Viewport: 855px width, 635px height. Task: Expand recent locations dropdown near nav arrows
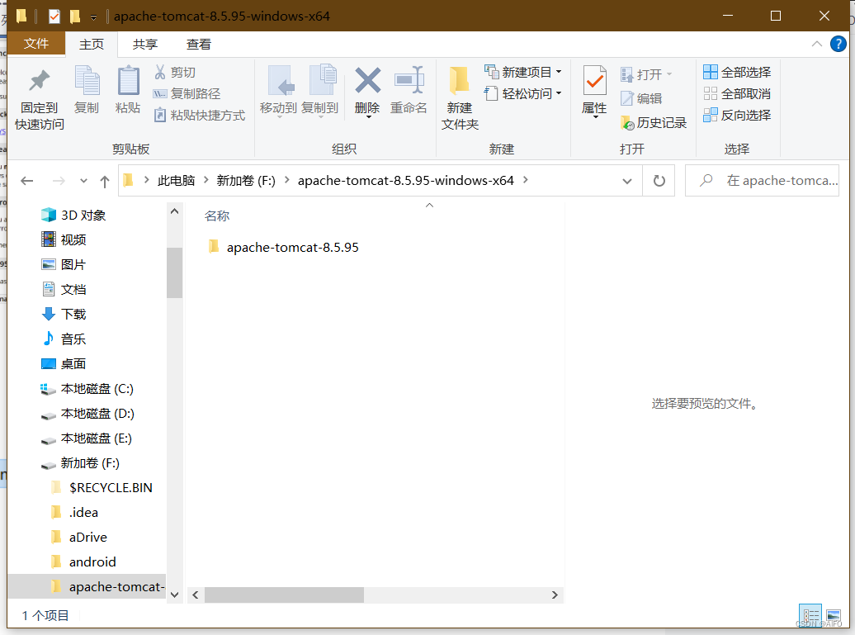click(x=83, y=181)
